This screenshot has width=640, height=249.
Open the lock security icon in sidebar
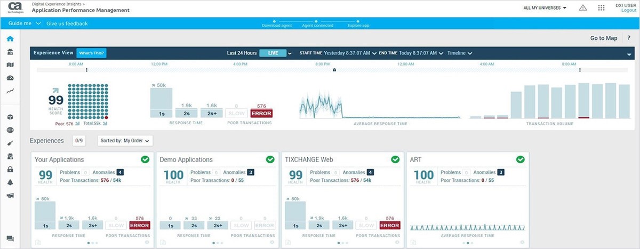coord(10,170)
